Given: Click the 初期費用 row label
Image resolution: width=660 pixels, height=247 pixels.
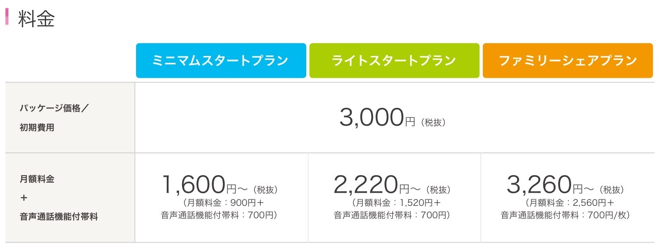Looking at the screenshot, I should [x=37, y=128].
